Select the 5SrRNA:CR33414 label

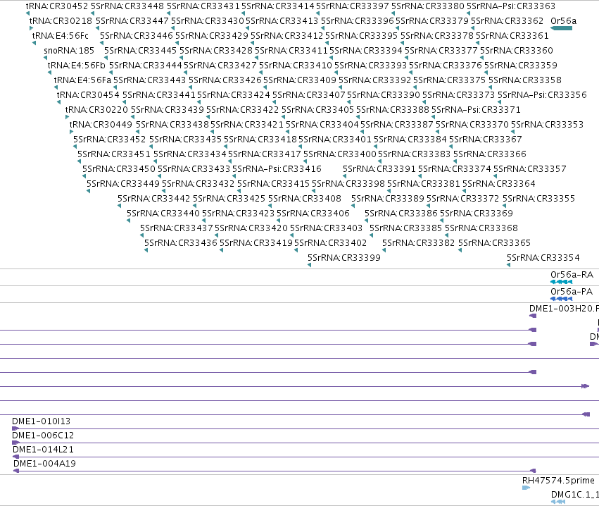[278, 6]
